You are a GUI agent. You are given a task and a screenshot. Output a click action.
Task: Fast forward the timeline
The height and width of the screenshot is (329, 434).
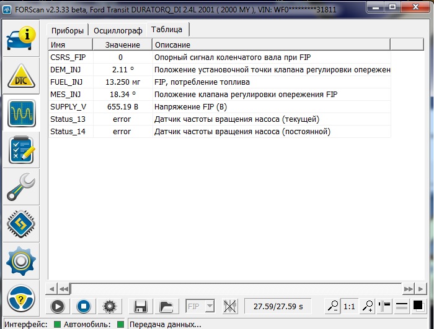point(408,289)
